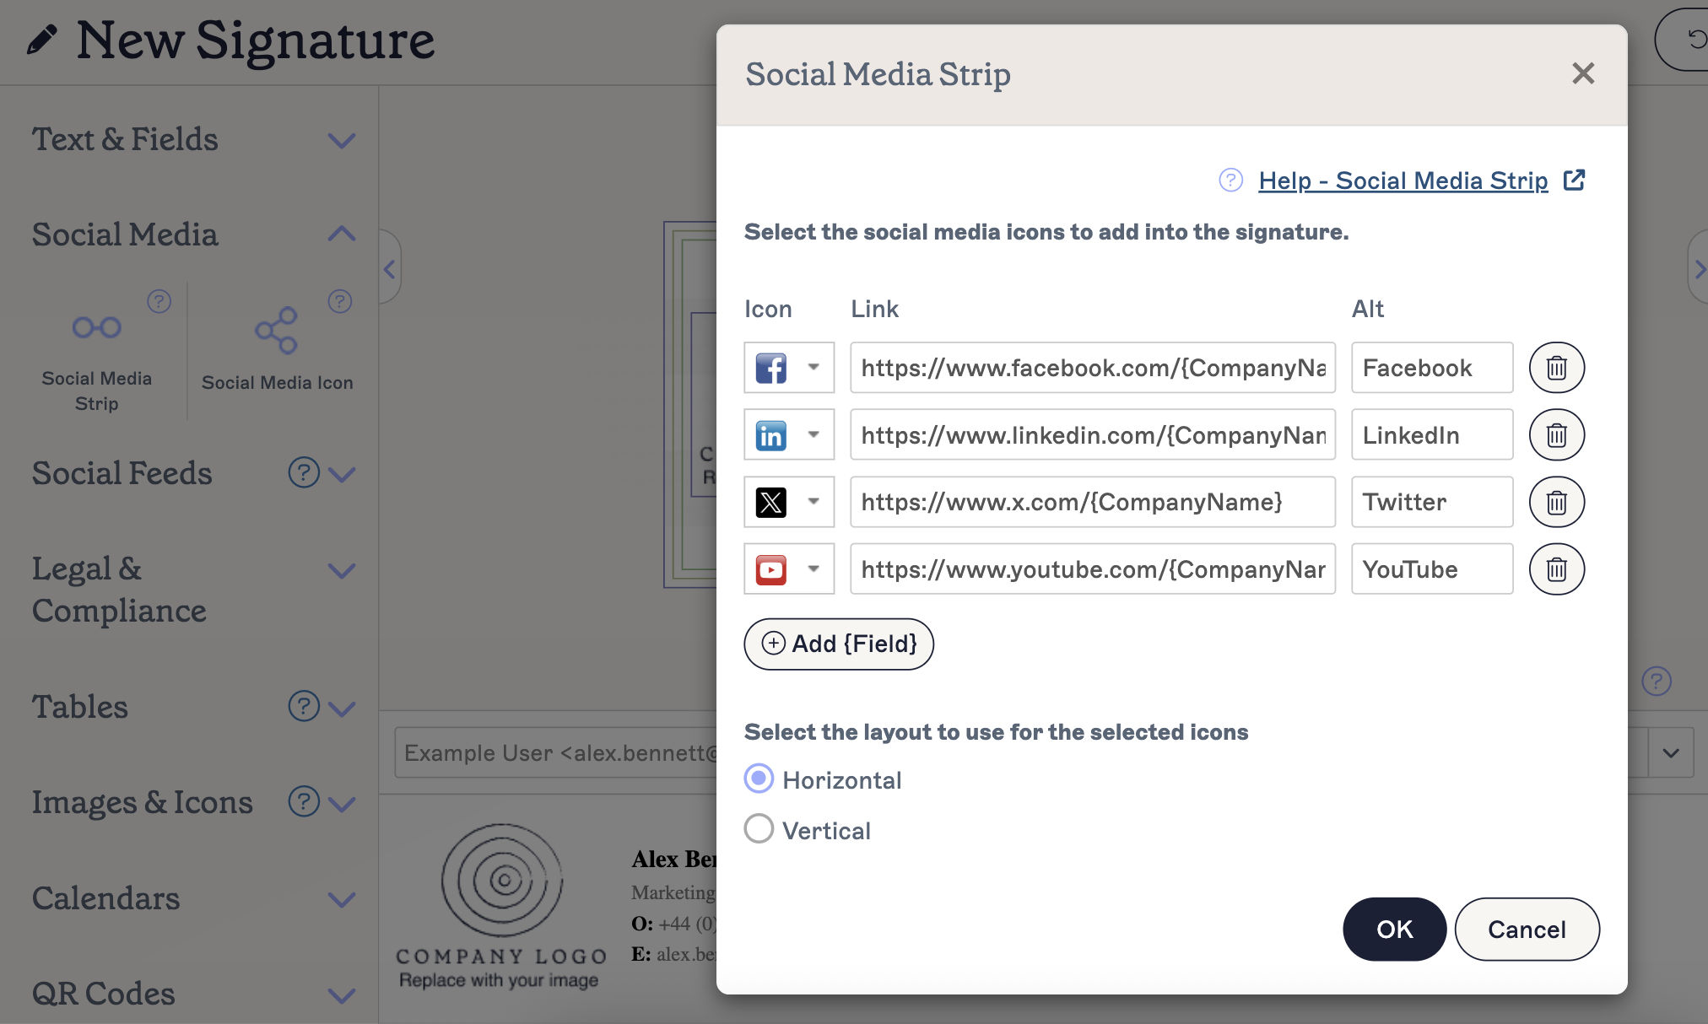The height and width of the screenshot is (1024, 1708).
Task: Click the YouTube icon selector
Action: [771, 569]
